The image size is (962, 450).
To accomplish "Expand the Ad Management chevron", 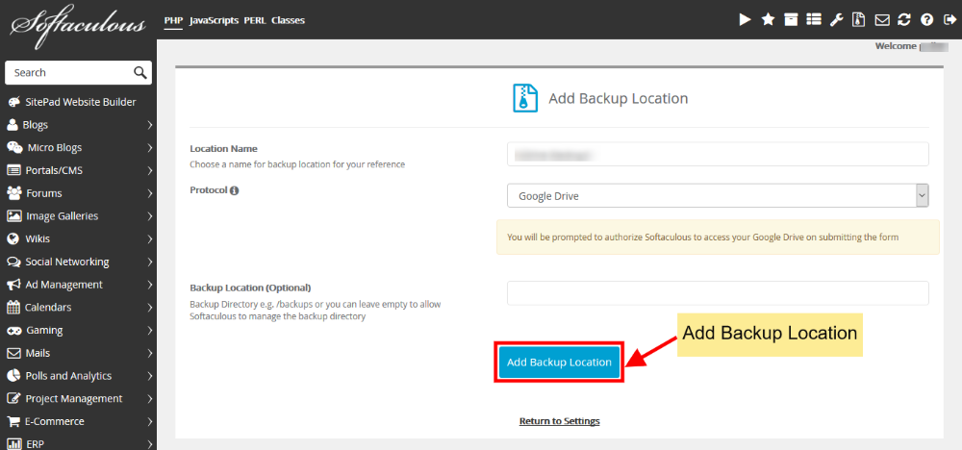I will pos(150,285).
